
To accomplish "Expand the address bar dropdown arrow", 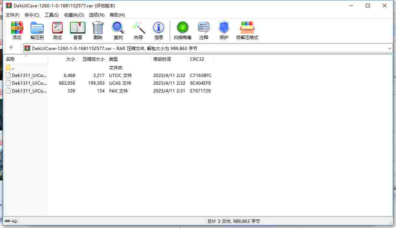I will [x=389, y=49].
